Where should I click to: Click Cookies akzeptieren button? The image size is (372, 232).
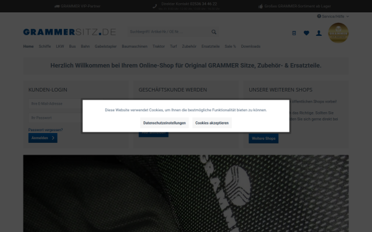tap(212, 123)
